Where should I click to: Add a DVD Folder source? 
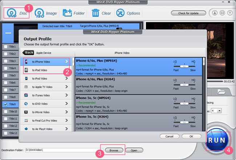click(74, 13)
